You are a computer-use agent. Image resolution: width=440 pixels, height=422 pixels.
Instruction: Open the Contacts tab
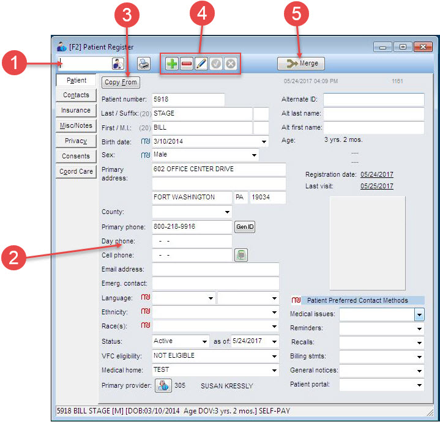76,95
